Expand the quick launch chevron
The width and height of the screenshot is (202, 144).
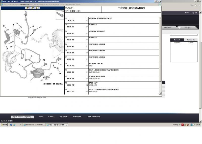click(x=20, y=124)
